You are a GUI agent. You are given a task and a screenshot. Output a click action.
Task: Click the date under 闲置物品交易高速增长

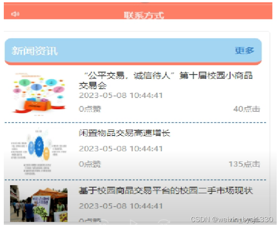pos(121,148)
